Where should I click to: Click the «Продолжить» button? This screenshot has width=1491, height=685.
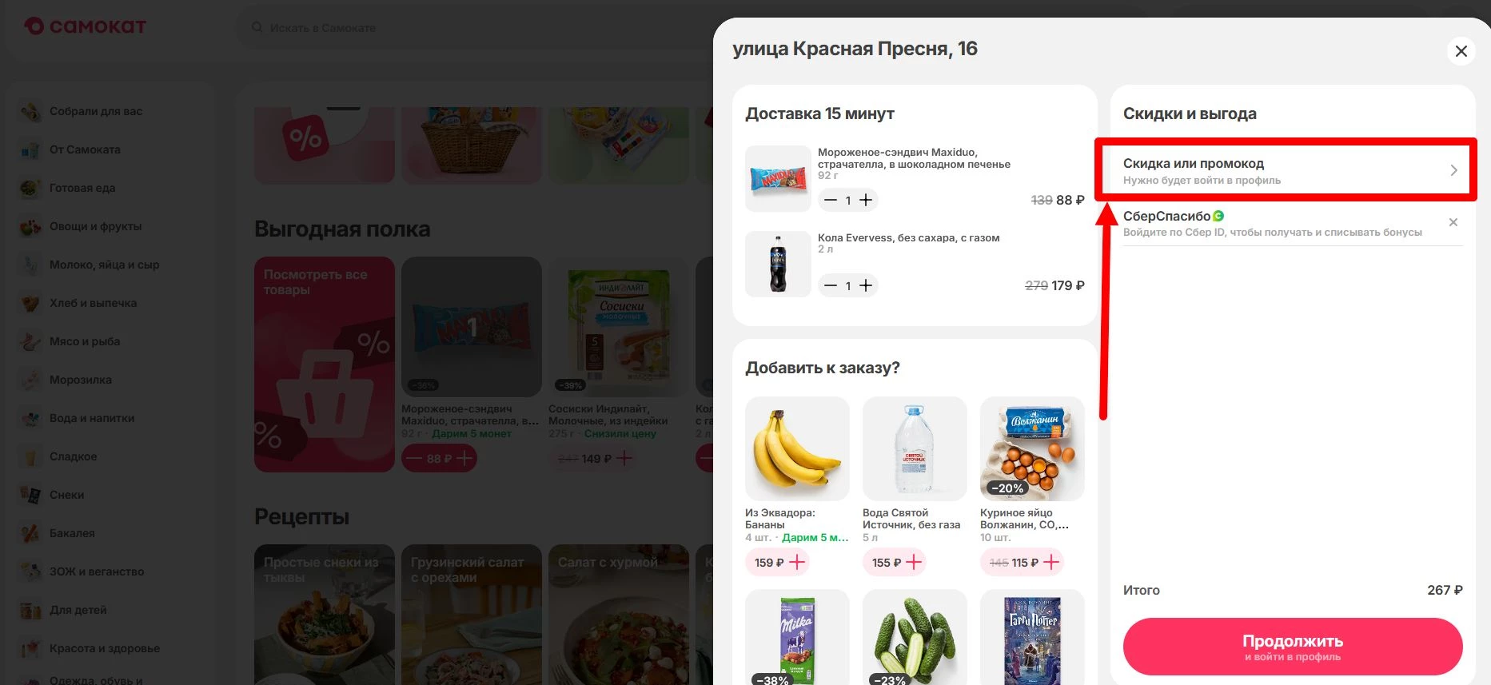click(1292, 646)
